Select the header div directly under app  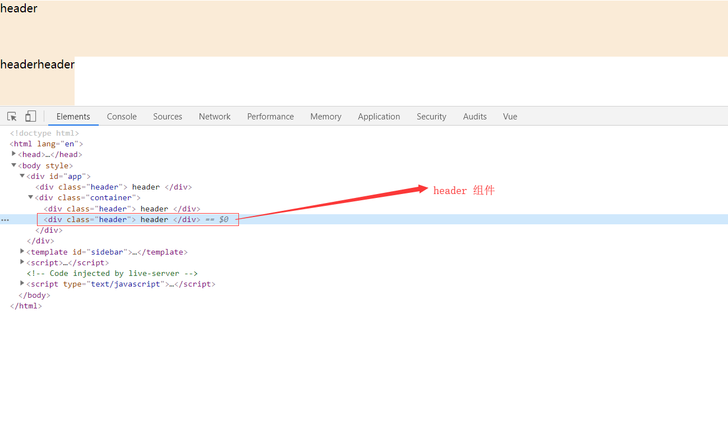tap(114, 187)
